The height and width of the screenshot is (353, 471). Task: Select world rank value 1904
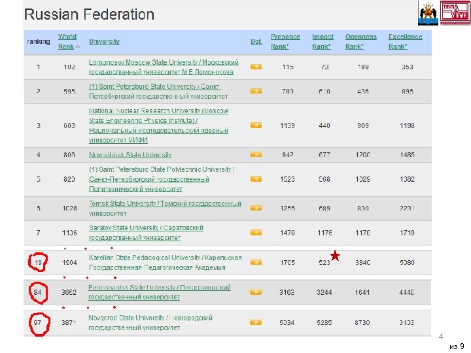[x=69, y=263]
